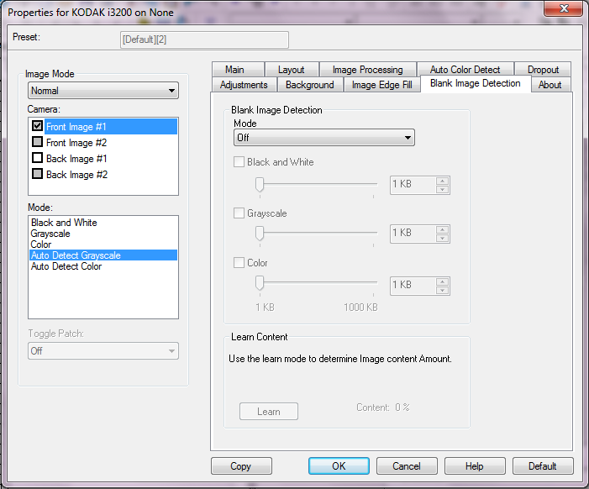589x489 pixels.
Task: Decrease the Black and White KB spinner value
Action: pyautogui.click(x=443, y=189)
